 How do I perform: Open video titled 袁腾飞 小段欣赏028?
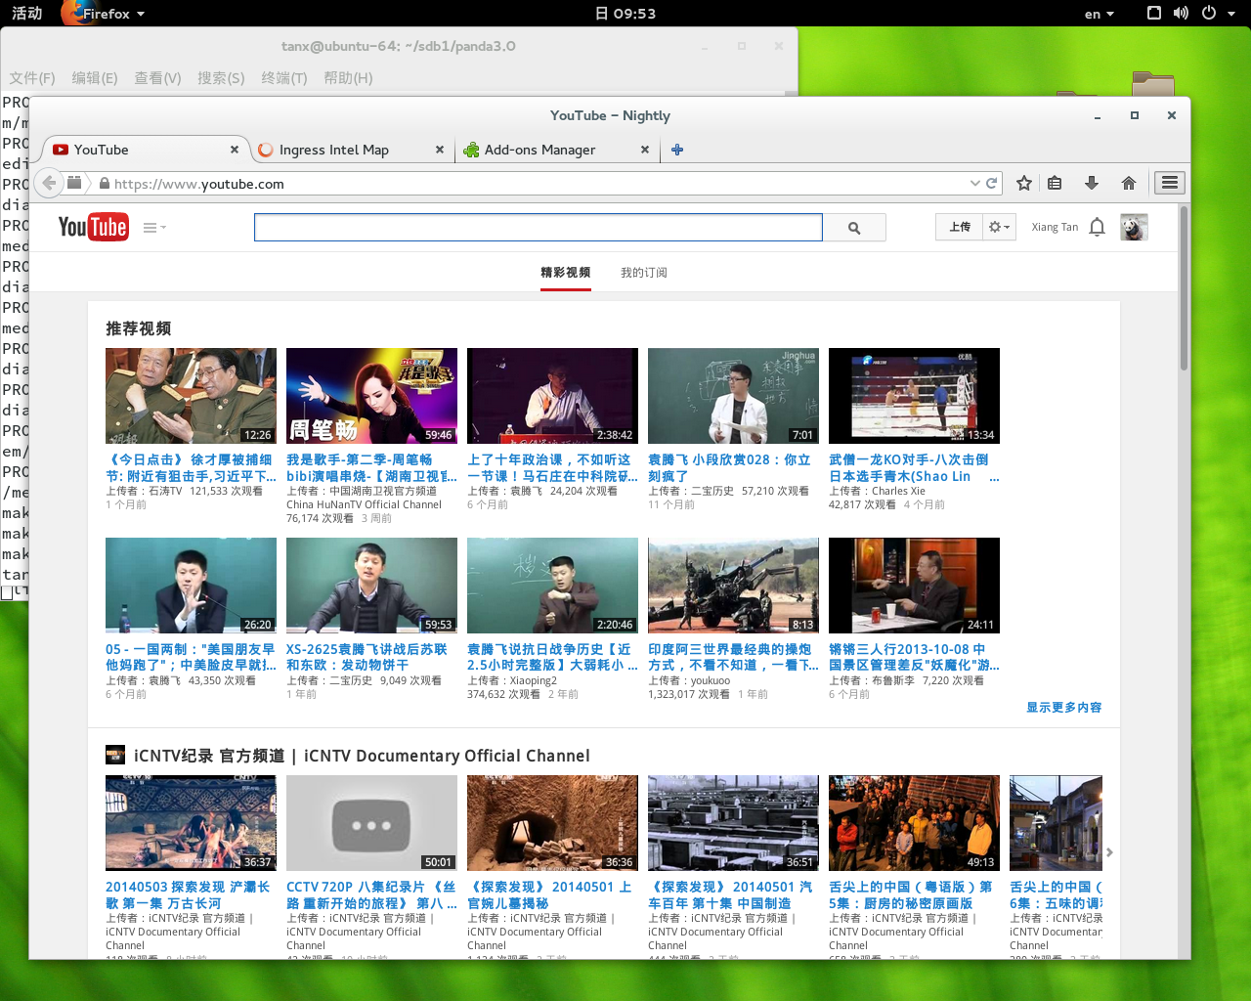pyautogui.click(x=729, y=467)
